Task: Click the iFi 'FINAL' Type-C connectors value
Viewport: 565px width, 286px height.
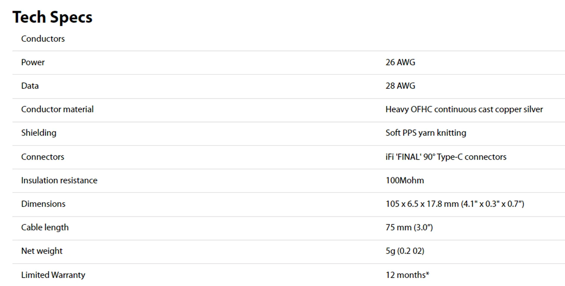Action: (446, 157)
